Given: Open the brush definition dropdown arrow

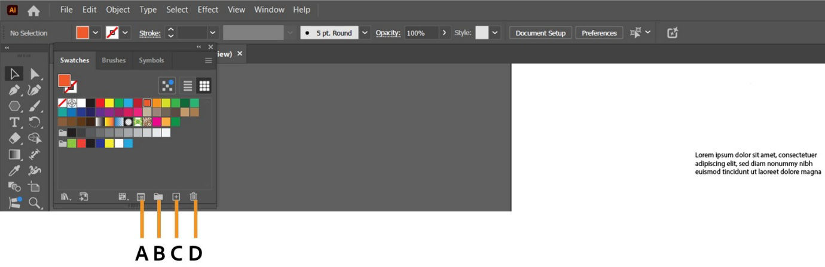Looking at the screenshot, I should tap(365, 33).
